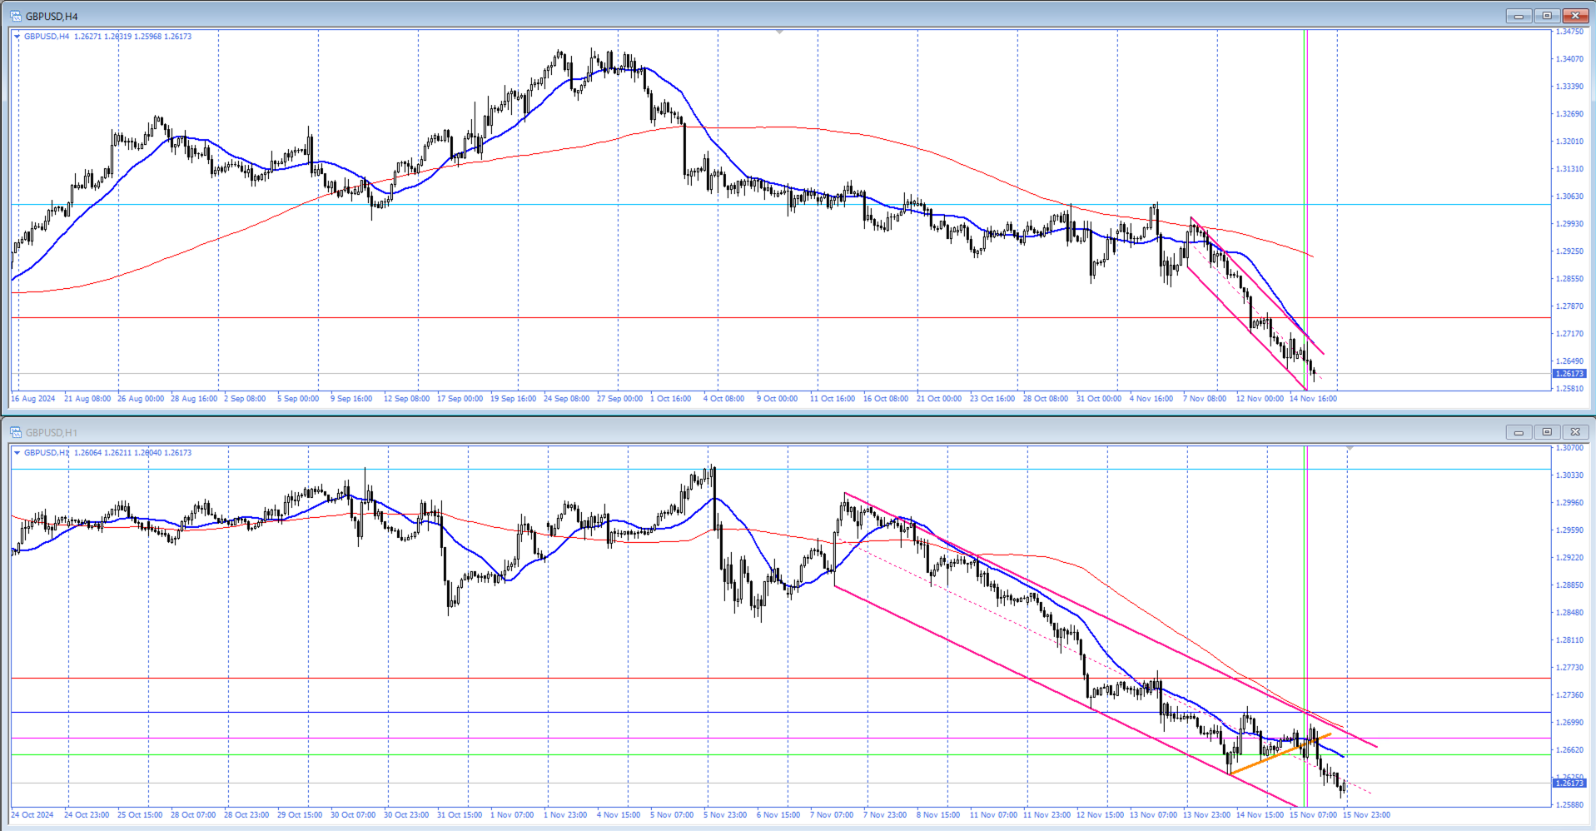Click time axis label '4 Nov 15:00'
This screenshot has width=1596, height=831.
(x=619, y=815)
